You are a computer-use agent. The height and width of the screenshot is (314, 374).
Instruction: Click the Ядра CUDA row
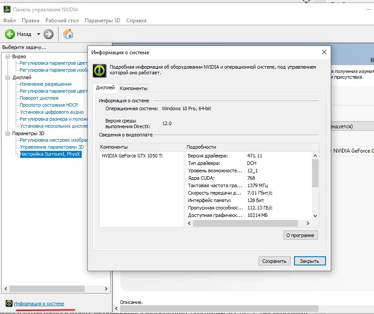tap(249, 178)
